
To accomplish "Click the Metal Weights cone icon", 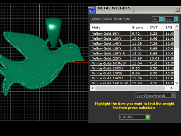I will pos(92,10).
